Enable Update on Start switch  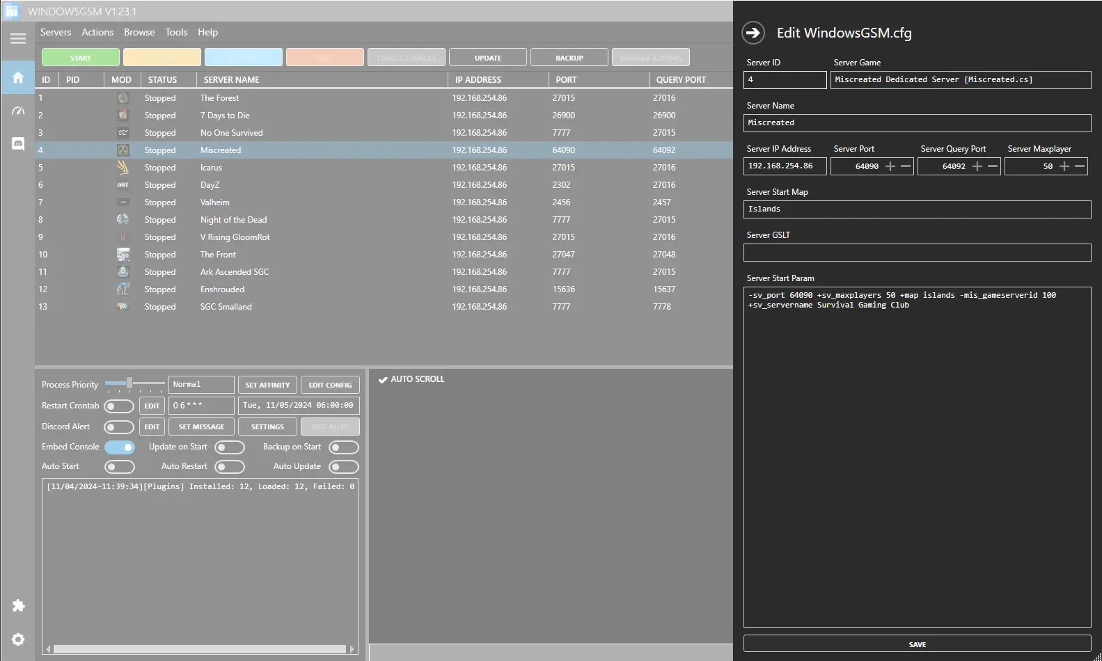[x=230, y=447]
